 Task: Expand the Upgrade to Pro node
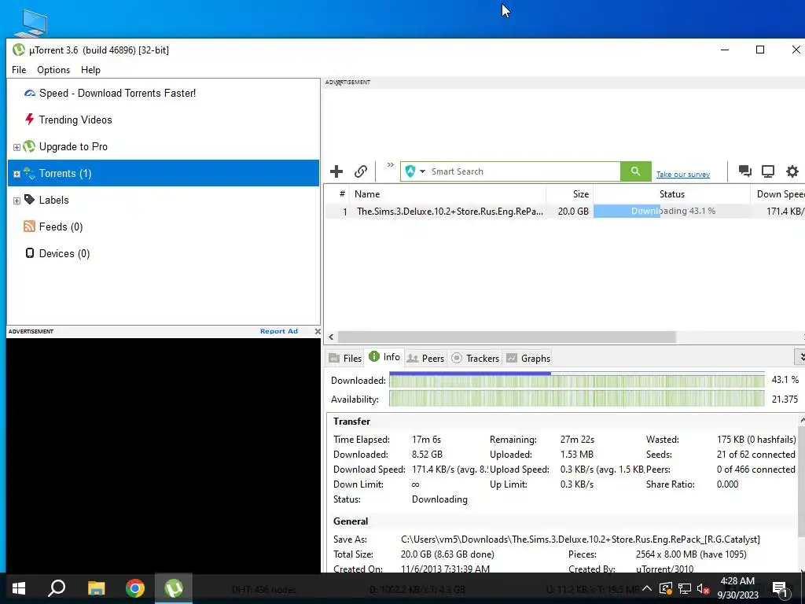pos(17,147)
